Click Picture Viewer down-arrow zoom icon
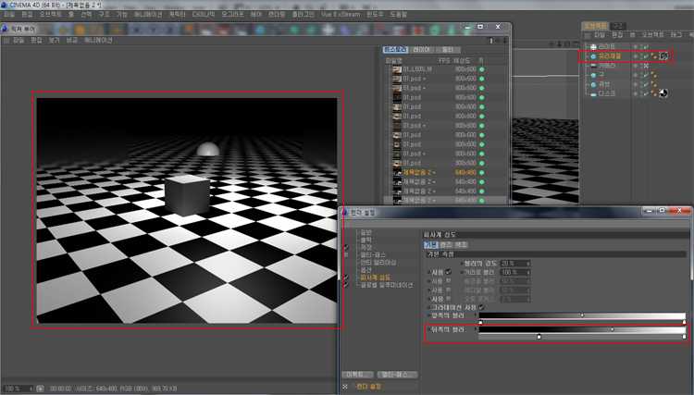The width and height of the screenshot is (694, 395). click(x=504, y=41)
